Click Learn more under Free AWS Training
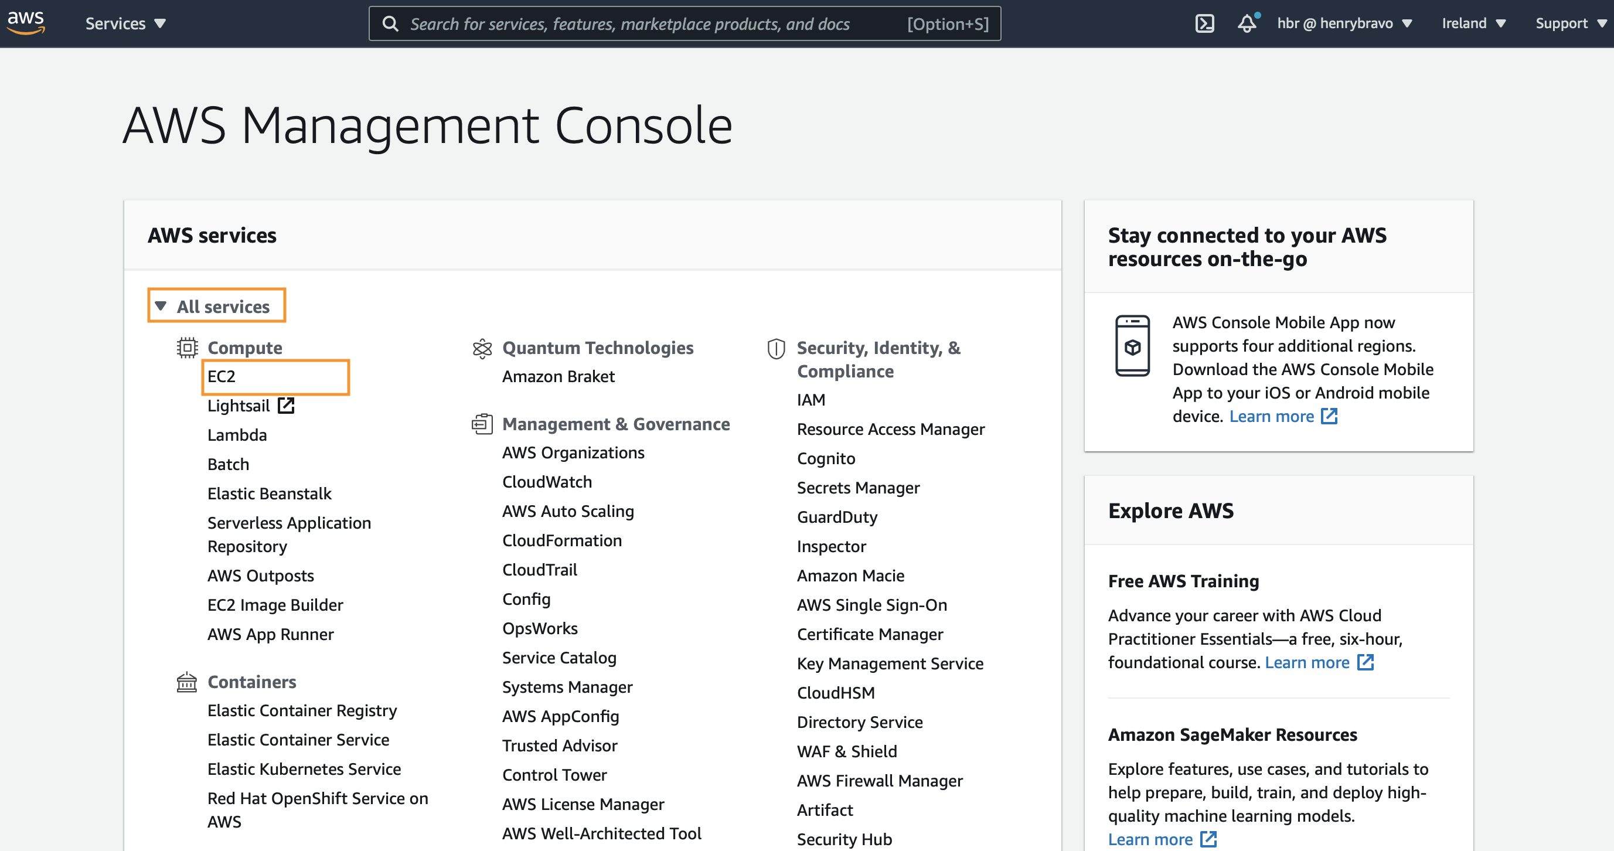Screen dimensions: 1614x851 [x=1306, y=663]
